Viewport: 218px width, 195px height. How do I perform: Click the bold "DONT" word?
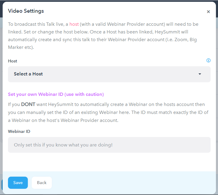click(28, 104)
